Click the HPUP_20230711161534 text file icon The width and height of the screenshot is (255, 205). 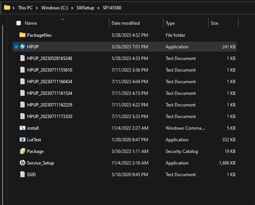pyautogui.click(x=23, y=93)
